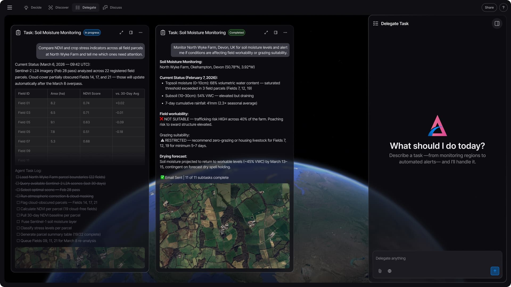Open help via the question mark icon

(x=504, y=7)
